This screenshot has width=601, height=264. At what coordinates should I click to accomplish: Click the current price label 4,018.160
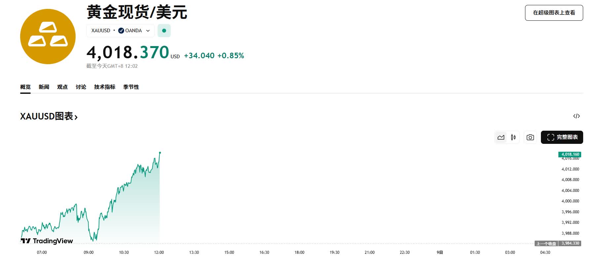click(x=570, y=154)
